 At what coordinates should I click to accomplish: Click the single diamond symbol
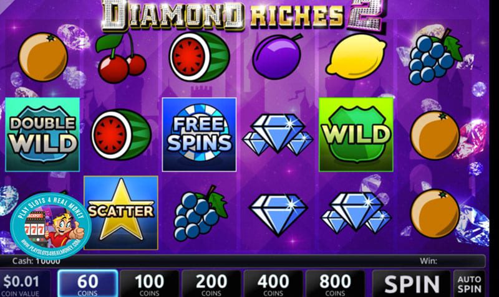(278, 215)
